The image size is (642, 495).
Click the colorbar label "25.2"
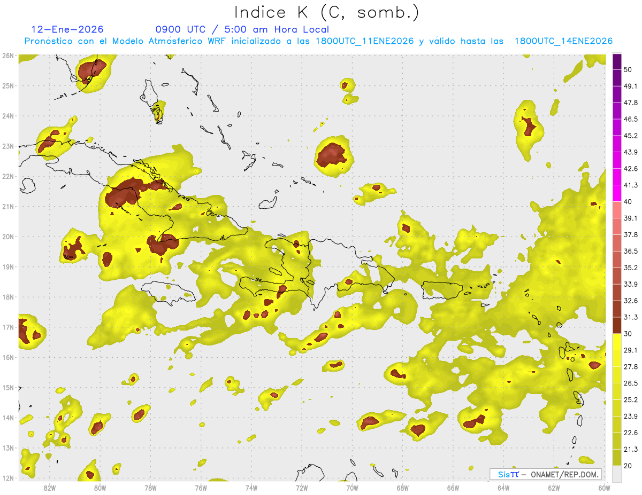pos(630,400)
